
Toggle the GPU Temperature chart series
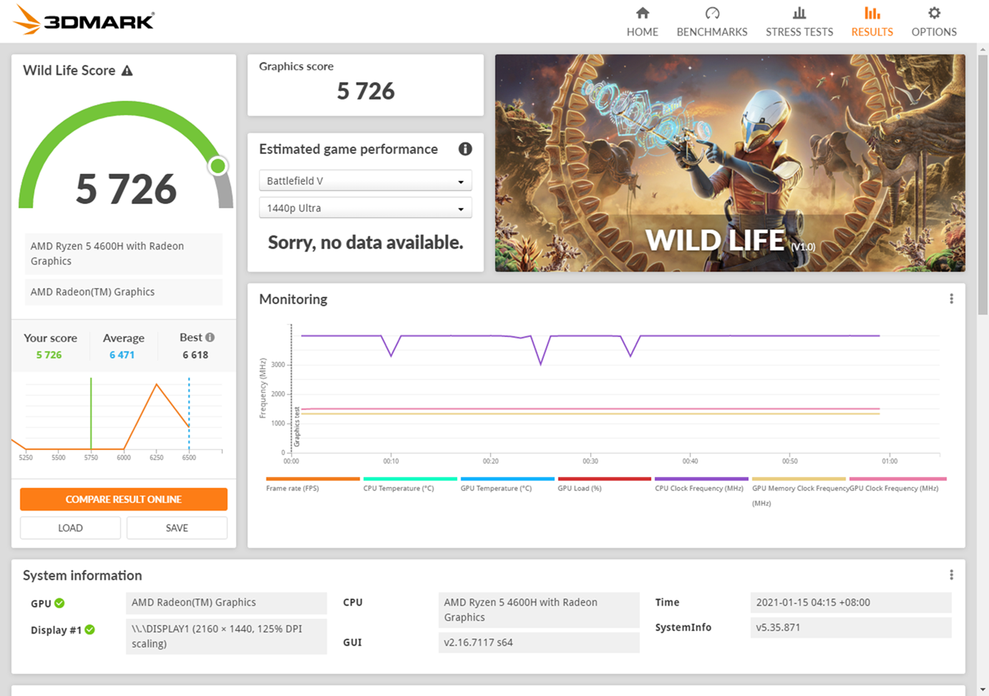point(507,484)
